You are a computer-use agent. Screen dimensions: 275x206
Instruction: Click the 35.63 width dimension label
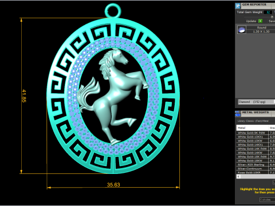[113, 185]
